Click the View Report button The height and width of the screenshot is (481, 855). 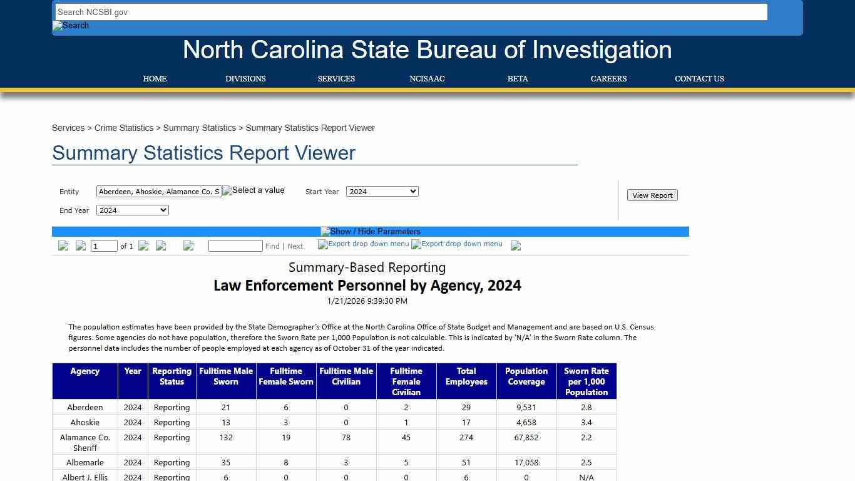pyautogui.click(x=652, y=195)
